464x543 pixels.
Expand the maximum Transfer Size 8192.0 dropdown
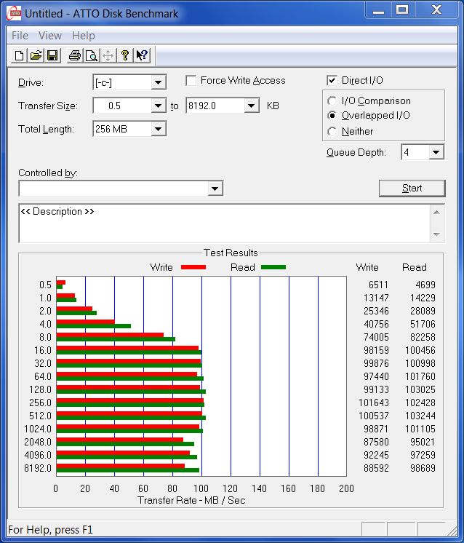[252, 106]
